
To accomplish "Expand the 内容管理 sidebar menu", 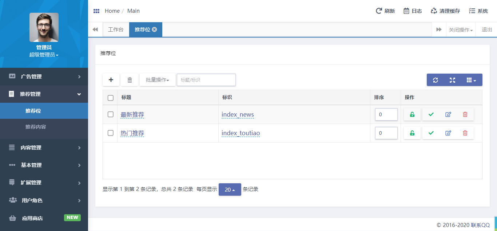I will pyautogui.click(x=44, y=148).
